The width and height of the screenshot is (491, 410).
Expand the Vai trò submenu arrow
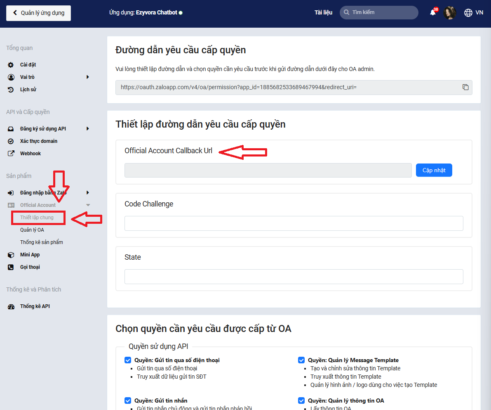coord(88,77)
